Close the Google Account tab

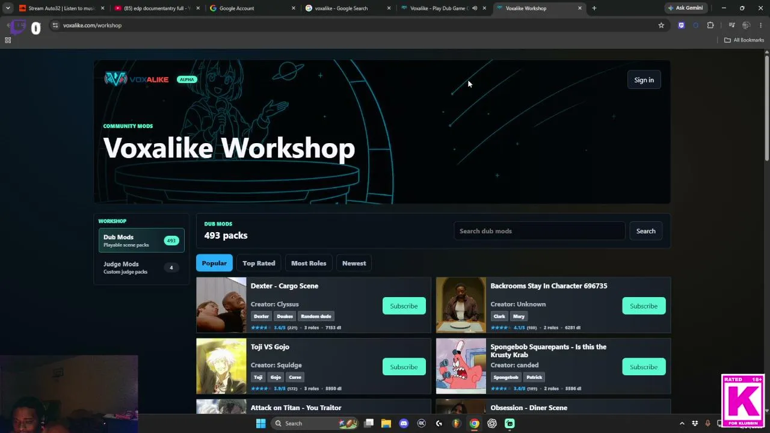click(x=294, y=8)
